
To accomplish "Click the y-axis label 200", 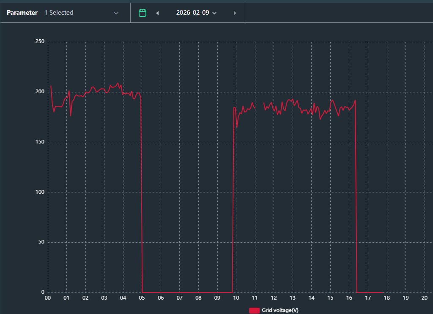I will click(x=39, y=92).
